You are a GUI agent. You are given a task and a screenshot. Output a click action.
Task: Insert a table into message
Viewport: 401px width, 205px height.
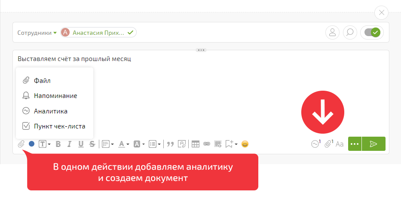[x=196, y=144]
